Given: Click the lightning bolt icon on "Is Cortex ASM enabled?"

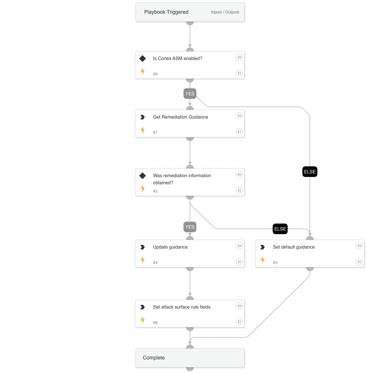Looking at the screenshot, I should [x=143, y=72].
